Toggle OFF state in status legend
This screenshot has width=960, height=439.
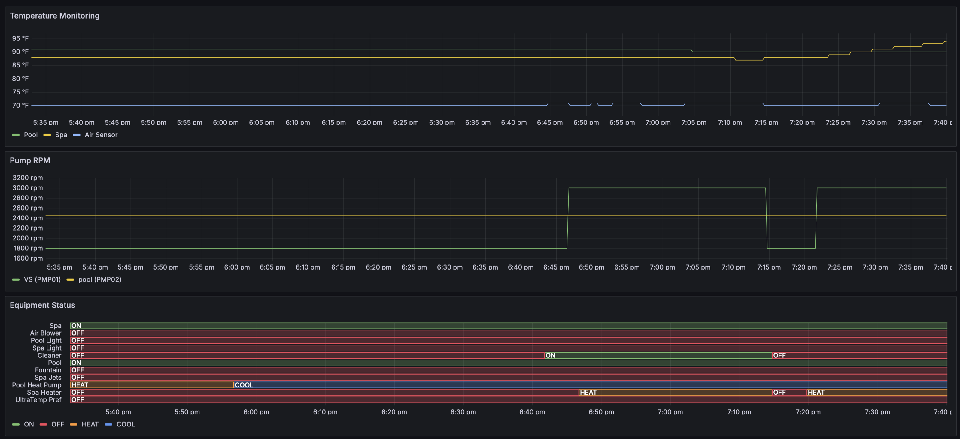click(58, 424)
